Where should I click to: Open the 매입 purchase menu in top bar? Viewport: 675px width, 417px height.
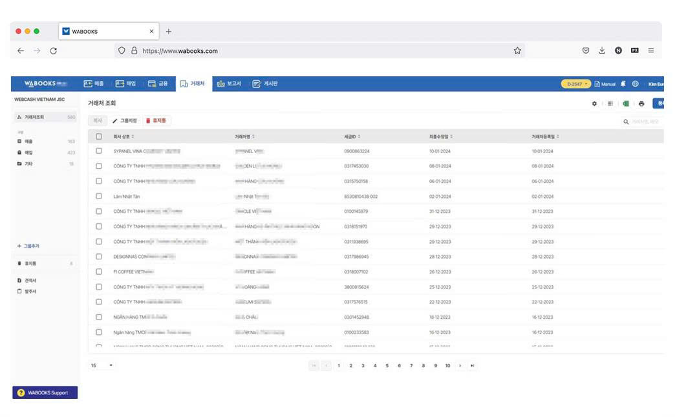tap(125, 83)
